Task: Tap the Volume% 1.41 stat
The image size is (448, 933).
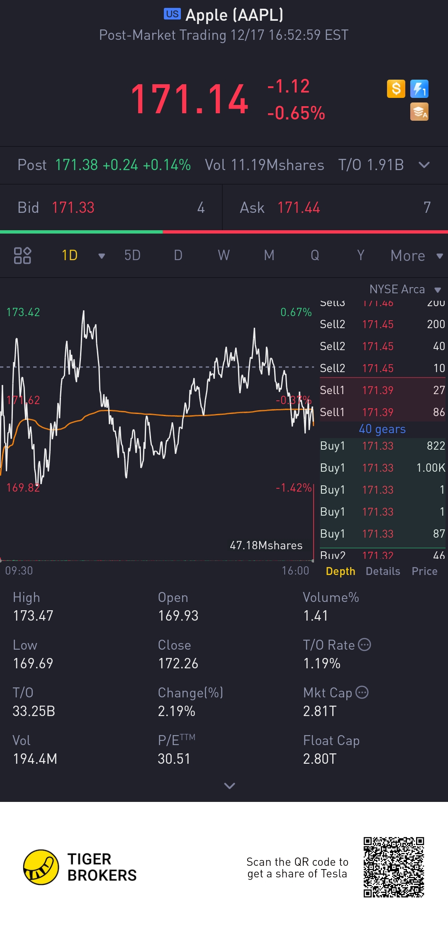Action: pos(331,607)
